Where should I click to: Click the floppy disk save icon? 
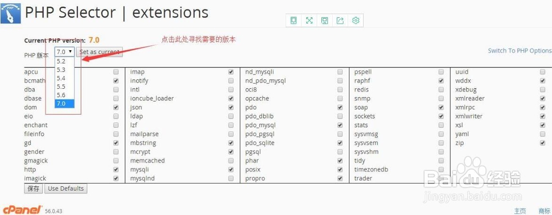[x=325, y=21]
